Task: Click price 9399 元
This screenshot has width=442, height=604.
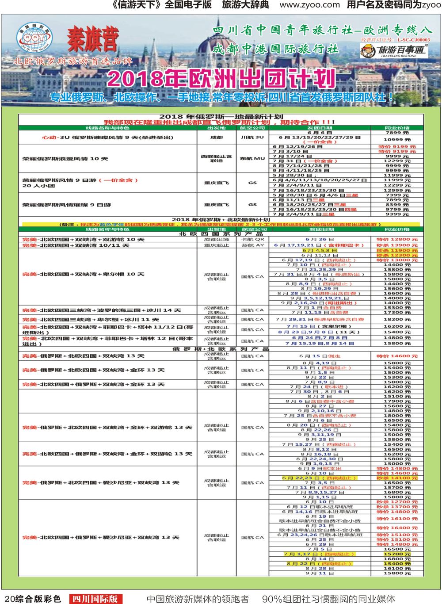Action: (x=397, y=214)
